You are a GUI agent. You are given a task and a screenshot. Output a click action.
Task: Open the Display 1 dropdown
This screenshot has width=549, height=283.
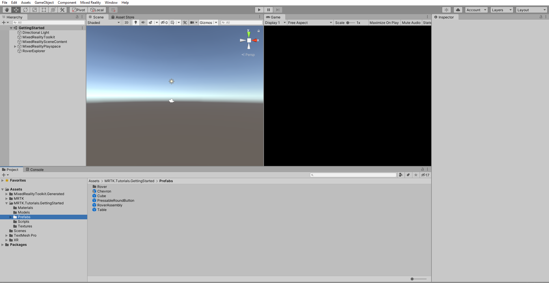pyautogui.click(x=276, y=22)
